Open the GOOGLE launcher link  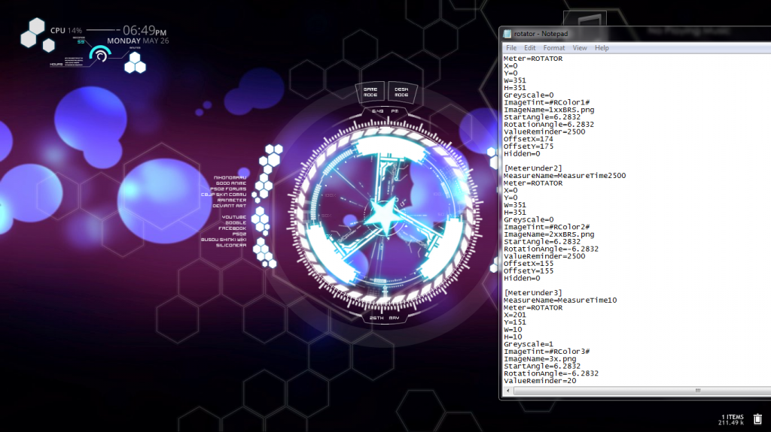(x=236, y=222)
